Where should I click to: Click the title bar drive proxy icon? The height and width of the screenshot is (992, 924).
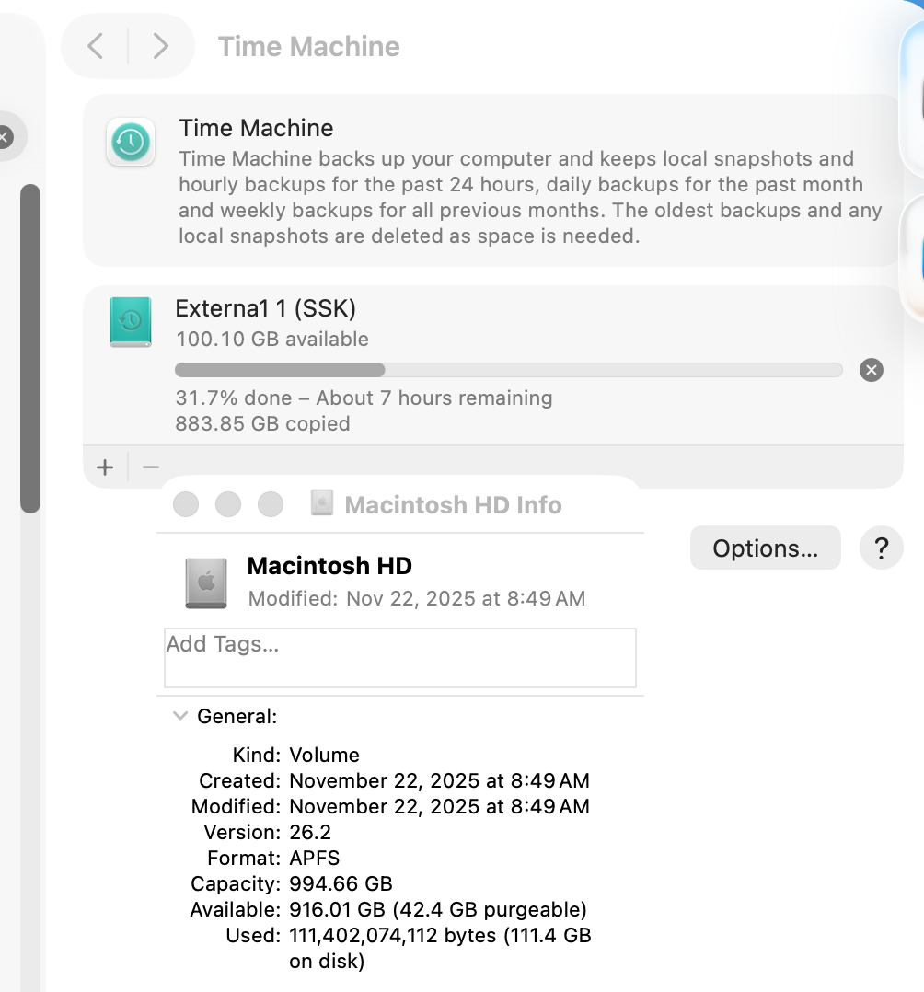321,503
